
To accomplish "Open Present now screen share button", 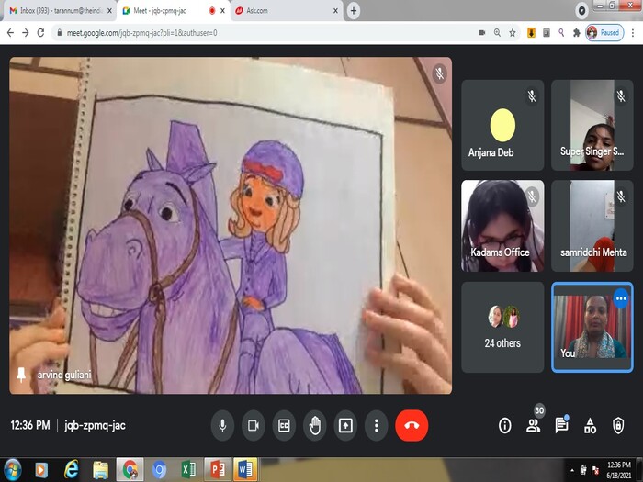I will pyautogui.click(x=345, y=425).
